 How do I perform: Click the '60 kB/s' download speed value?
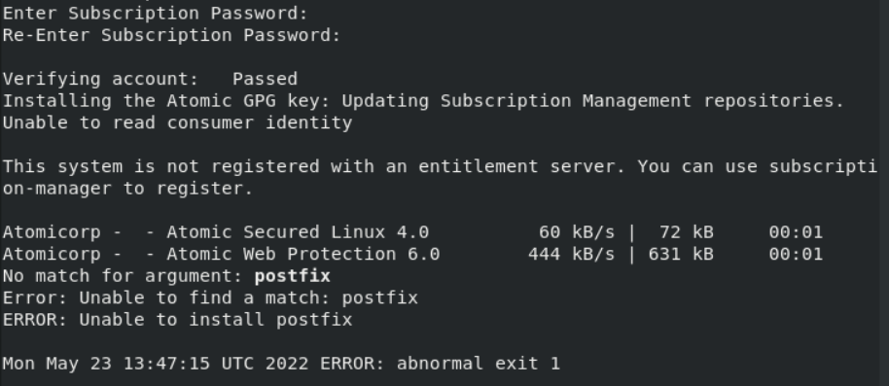[x=577, y=232]
